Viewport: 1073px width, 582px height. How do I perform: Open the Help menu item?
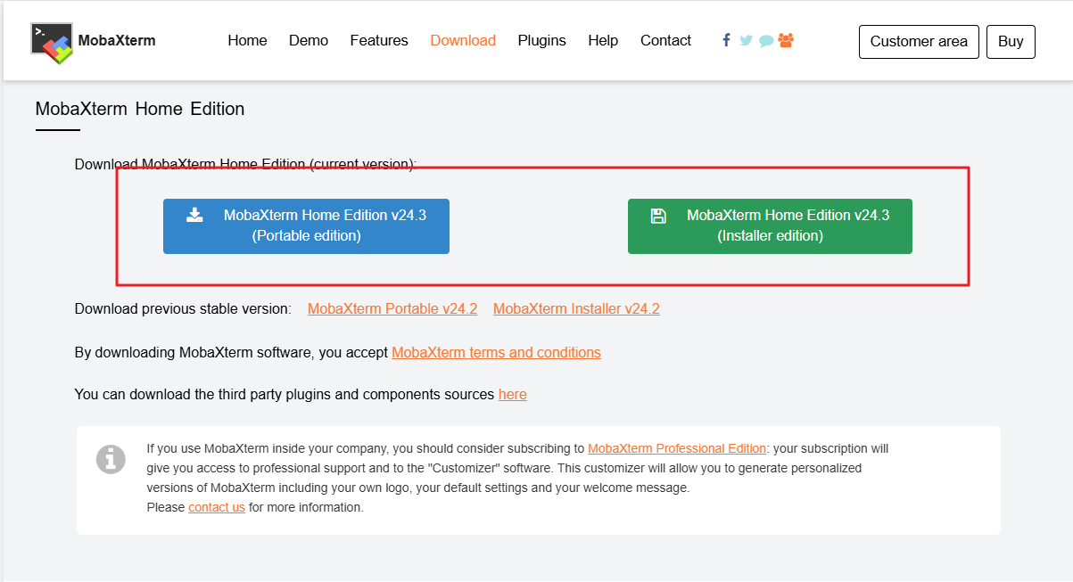(603, 41)
